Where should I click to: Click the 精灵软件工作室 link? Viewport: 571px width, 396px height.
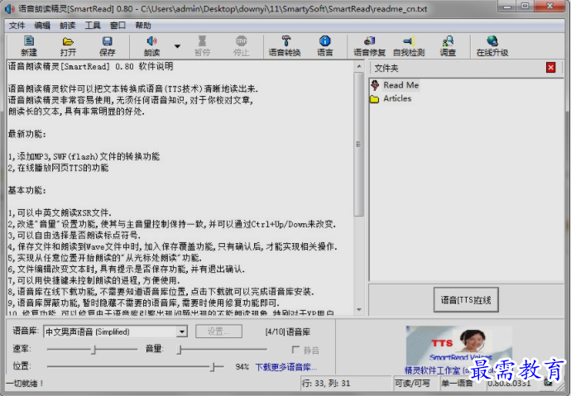point(432,370)
